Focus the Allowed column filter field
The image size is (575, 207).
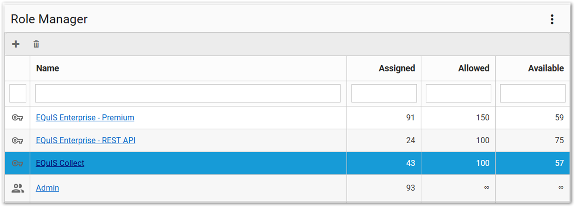tap(458, 93)
